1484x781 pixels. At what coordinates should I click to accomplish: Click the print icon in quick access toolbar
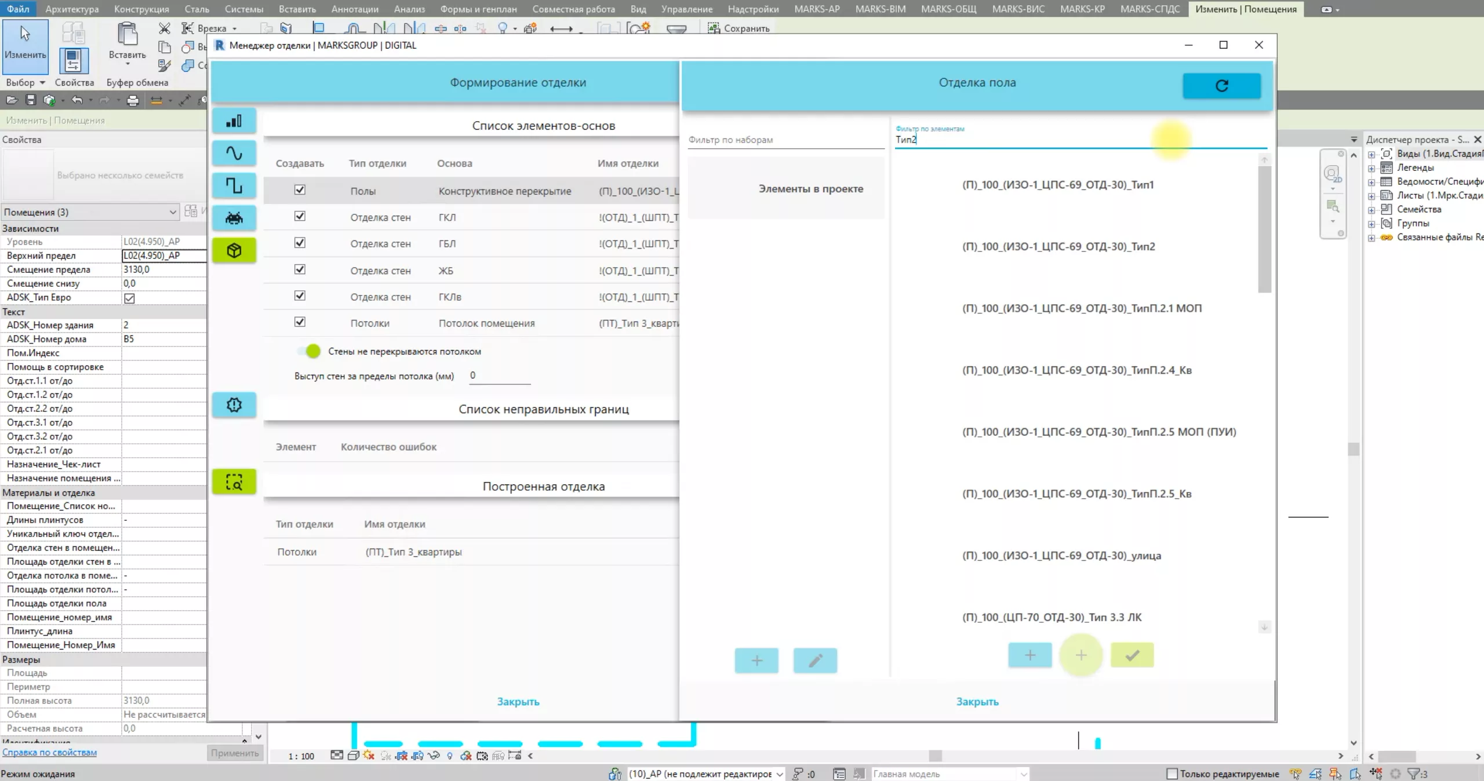133,100
